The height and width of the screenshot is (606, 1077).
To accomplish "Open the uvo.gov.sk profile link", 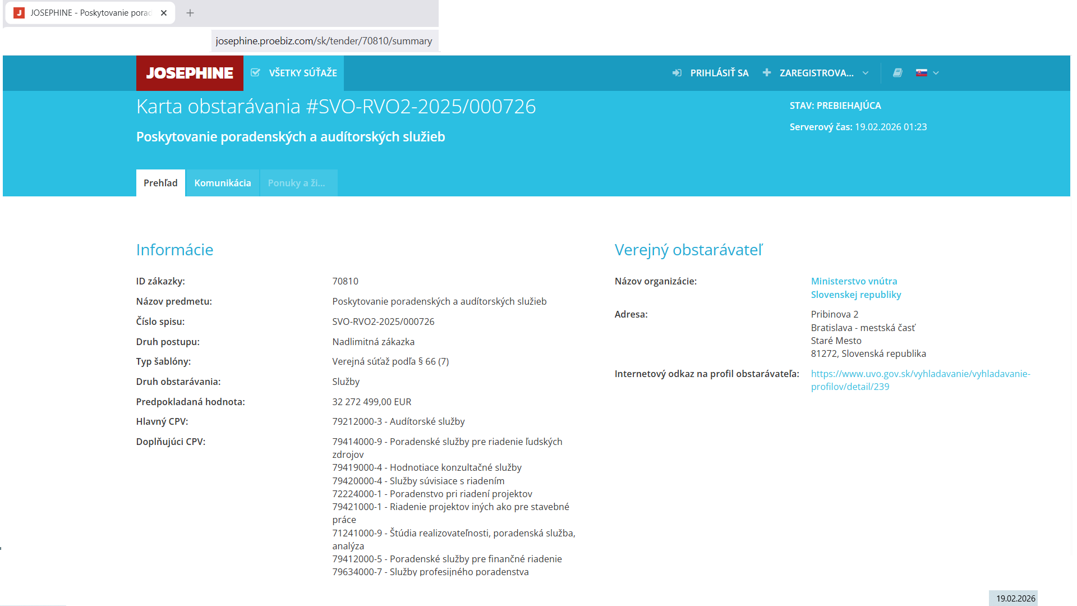I will click(920, 380).
